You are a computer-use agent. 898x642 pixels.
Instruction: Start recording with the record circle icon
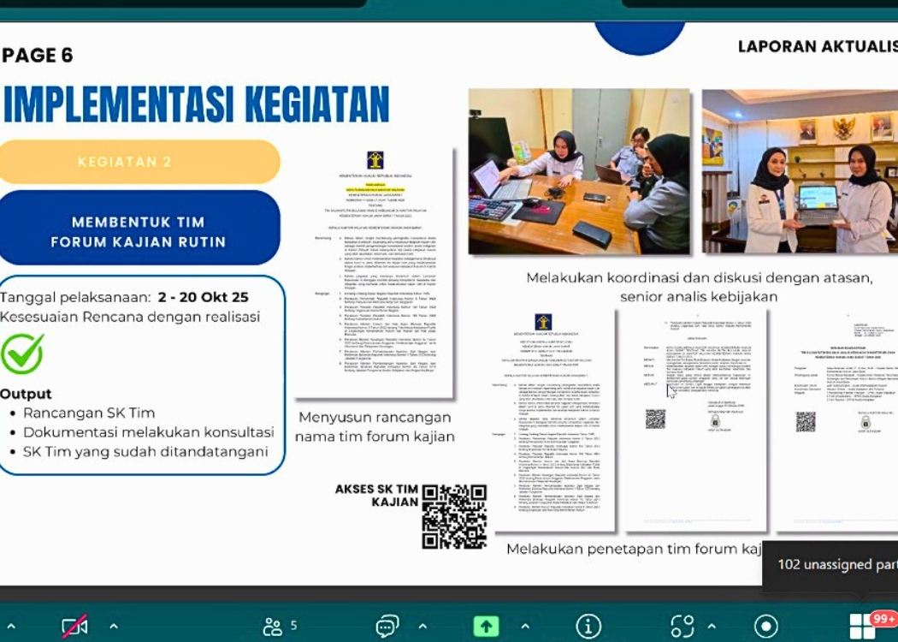point(766,626)
